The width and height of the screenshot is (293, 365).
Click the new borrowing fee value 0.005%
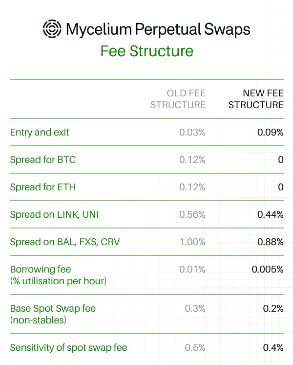268,269
